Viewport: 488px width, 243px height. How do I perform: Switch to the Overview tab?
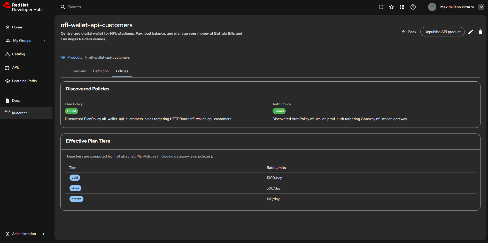point(78,71)
